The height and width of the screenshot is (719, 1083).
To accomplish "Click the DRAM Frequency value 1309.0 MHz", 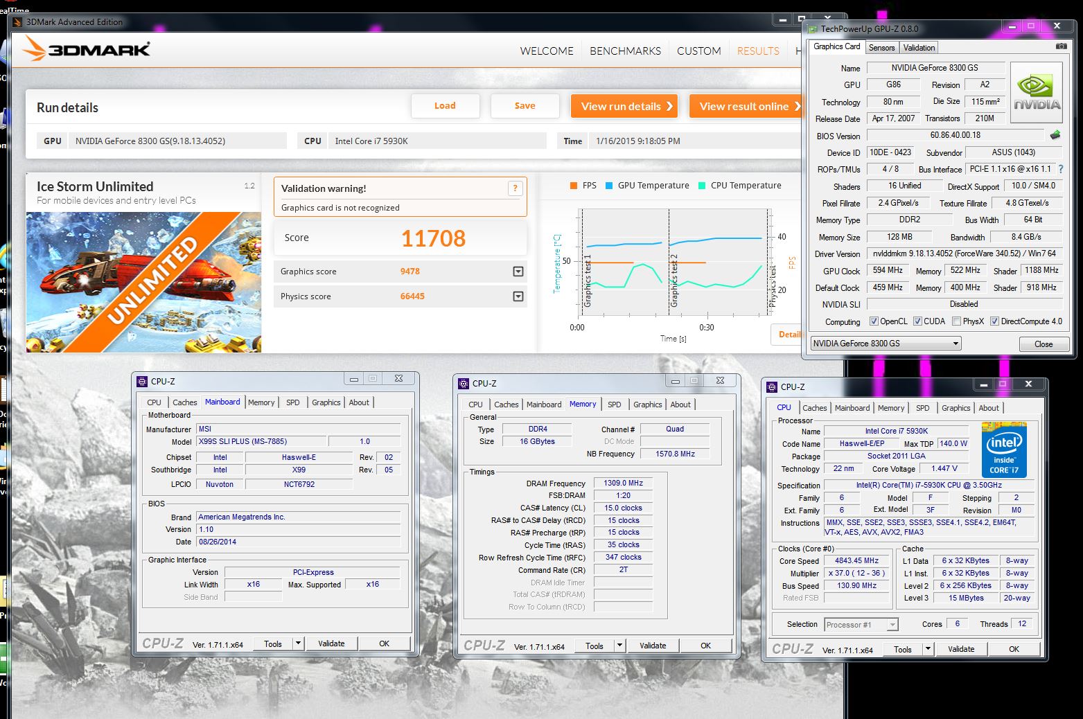I will (623, 483).
